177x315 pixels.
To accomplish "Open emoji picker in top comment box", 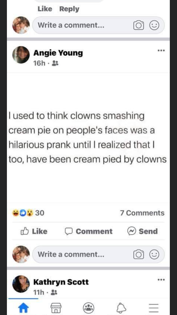I will click(154, 25).
